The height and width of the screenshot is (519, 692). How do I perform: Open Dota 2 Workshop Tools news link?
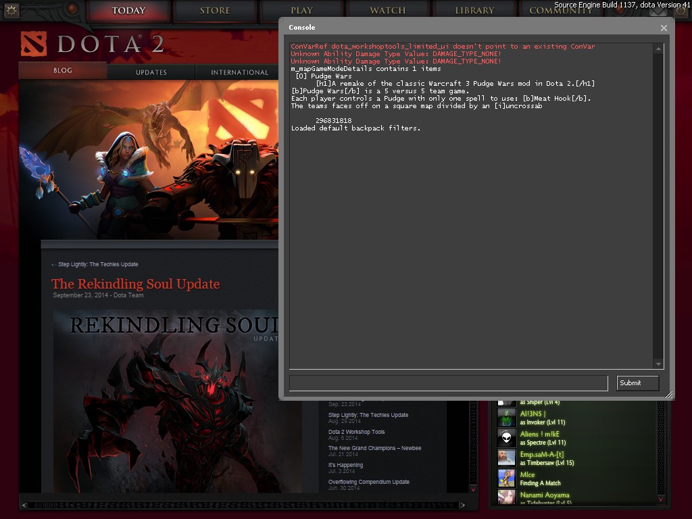click(356, 432)
